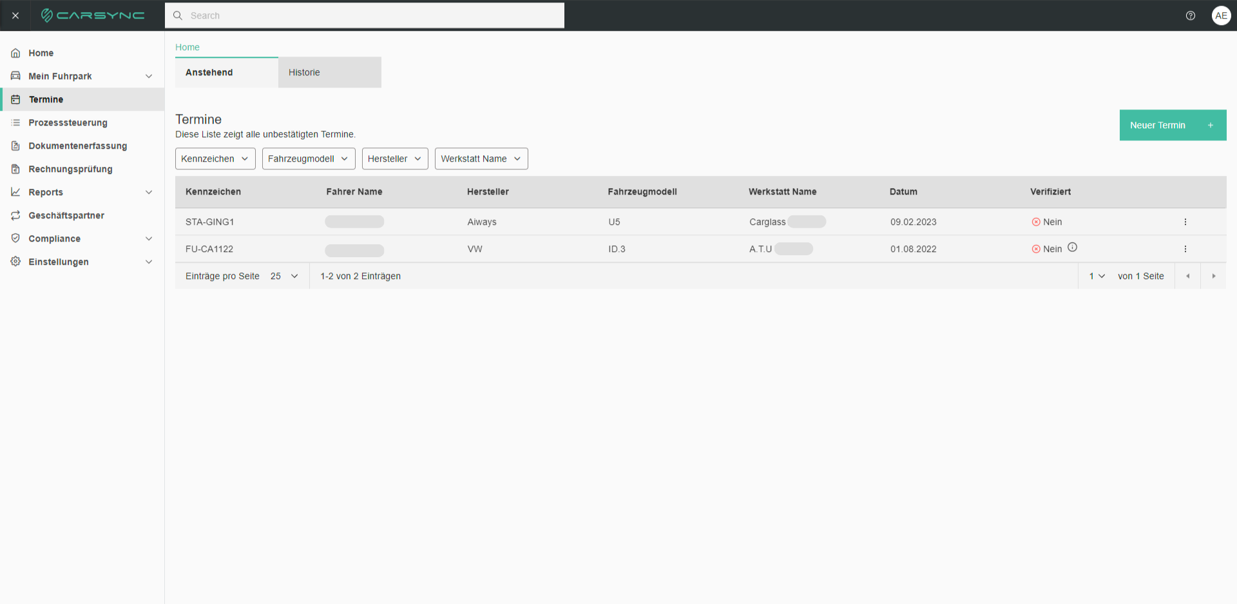Select the STA-GING1 license plate cell

210,222
